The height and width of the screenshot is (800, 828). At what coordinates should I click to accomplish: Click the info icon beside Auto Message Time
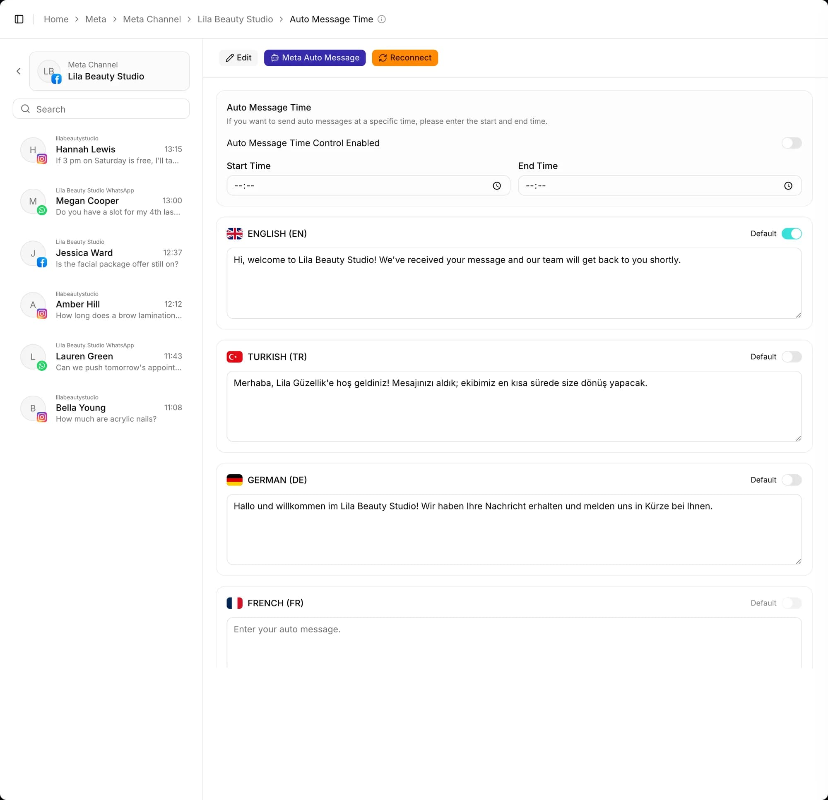pos(381,19)
